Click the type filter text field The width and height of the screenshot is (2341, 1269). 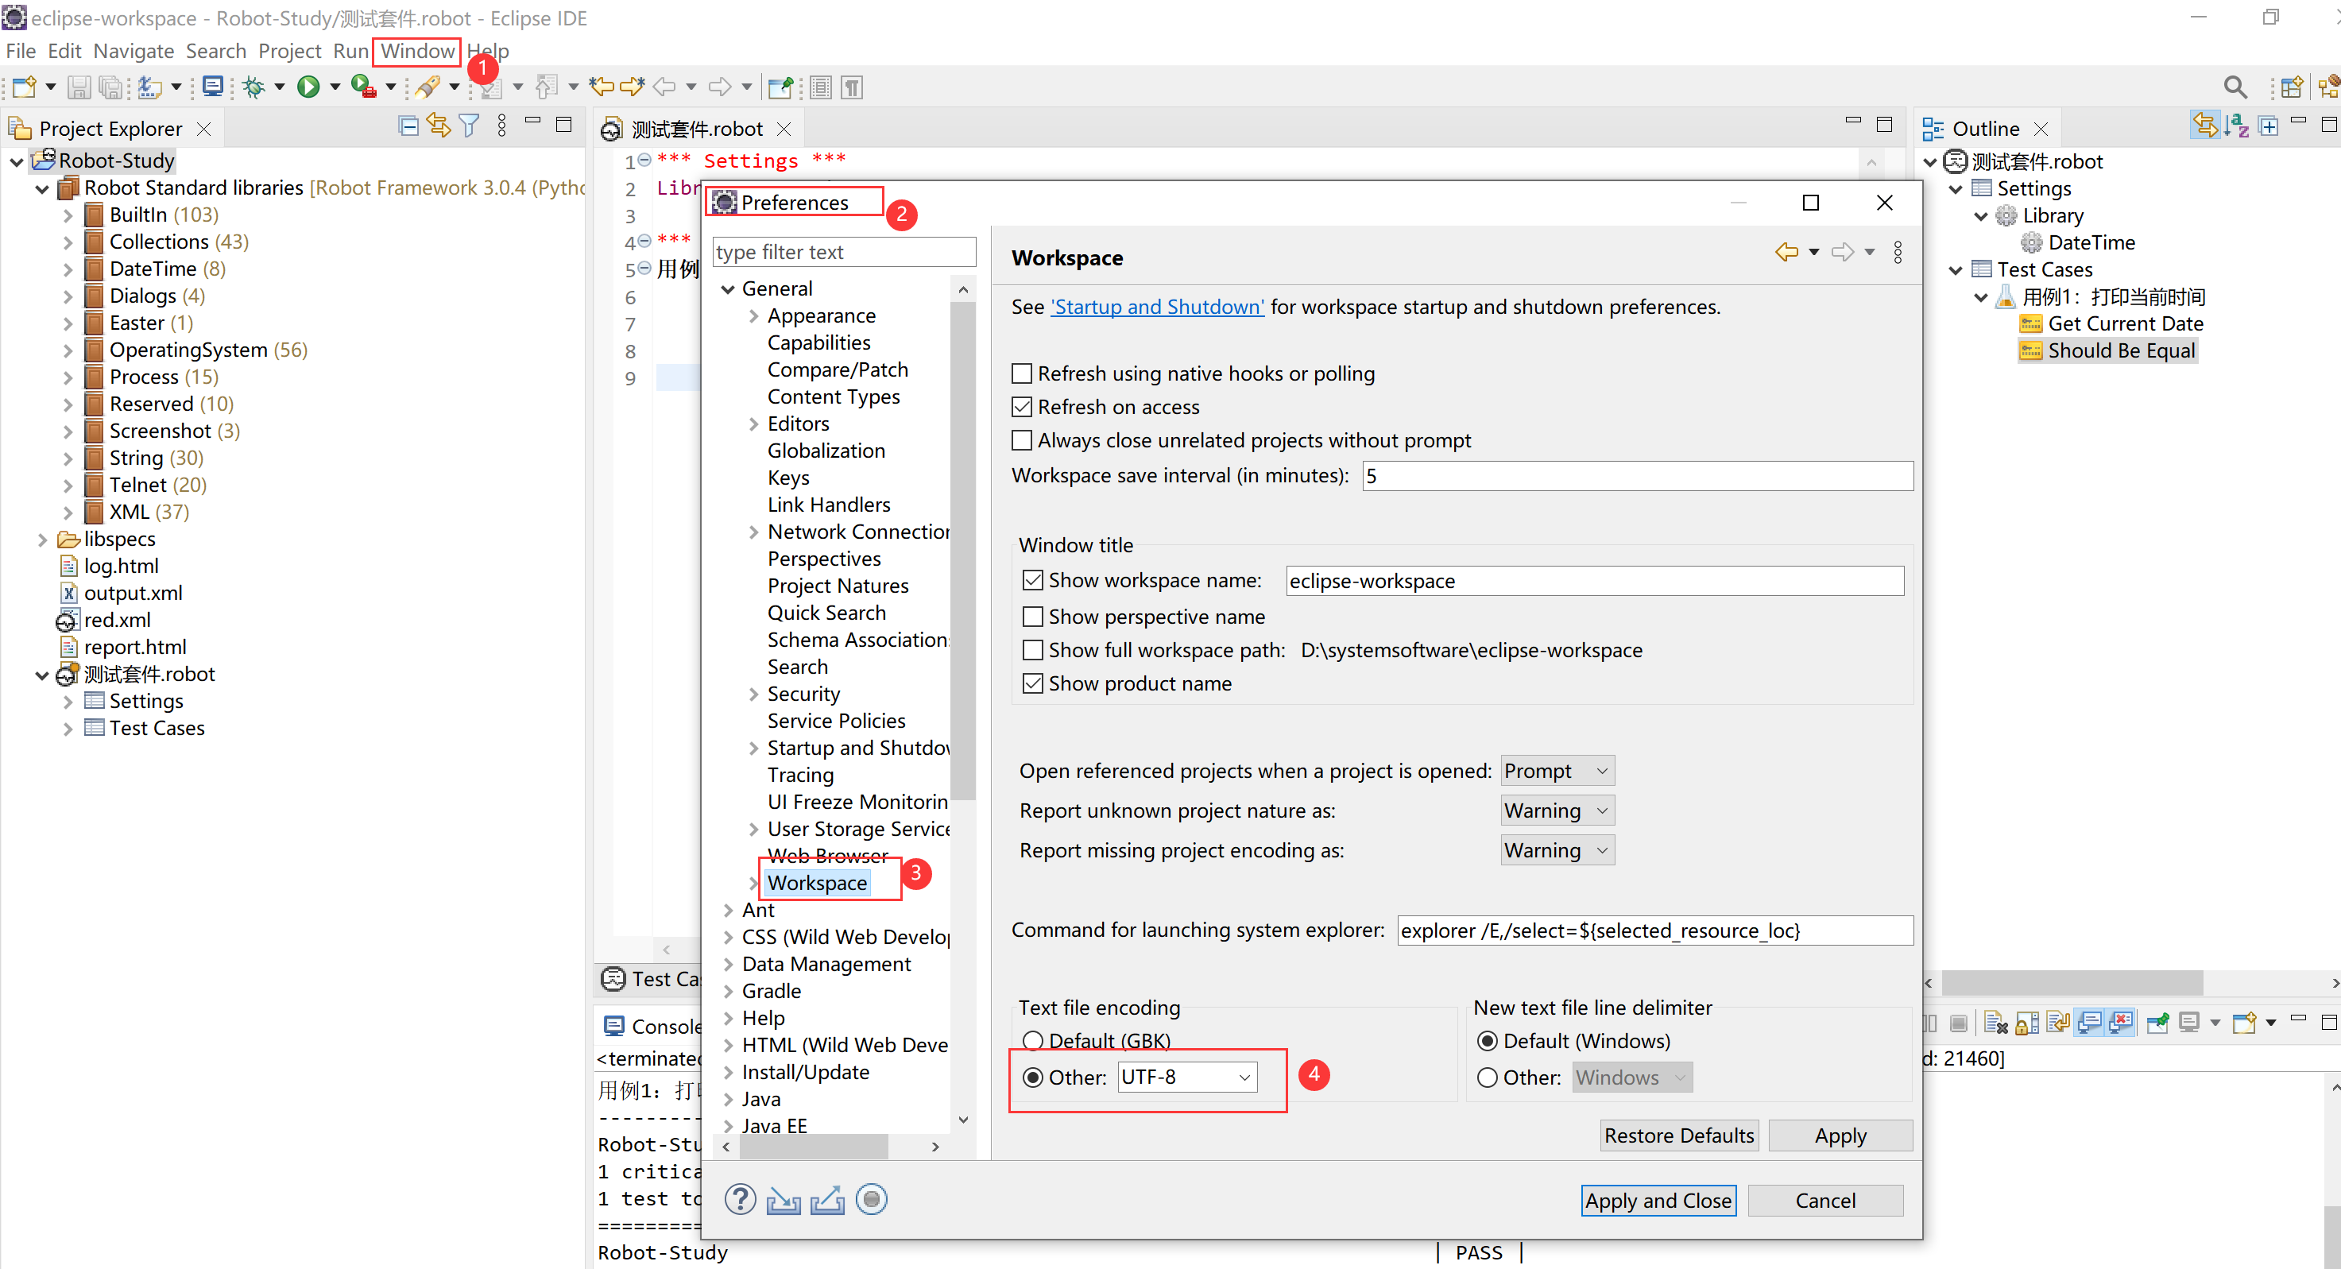[x=843, y=252]
